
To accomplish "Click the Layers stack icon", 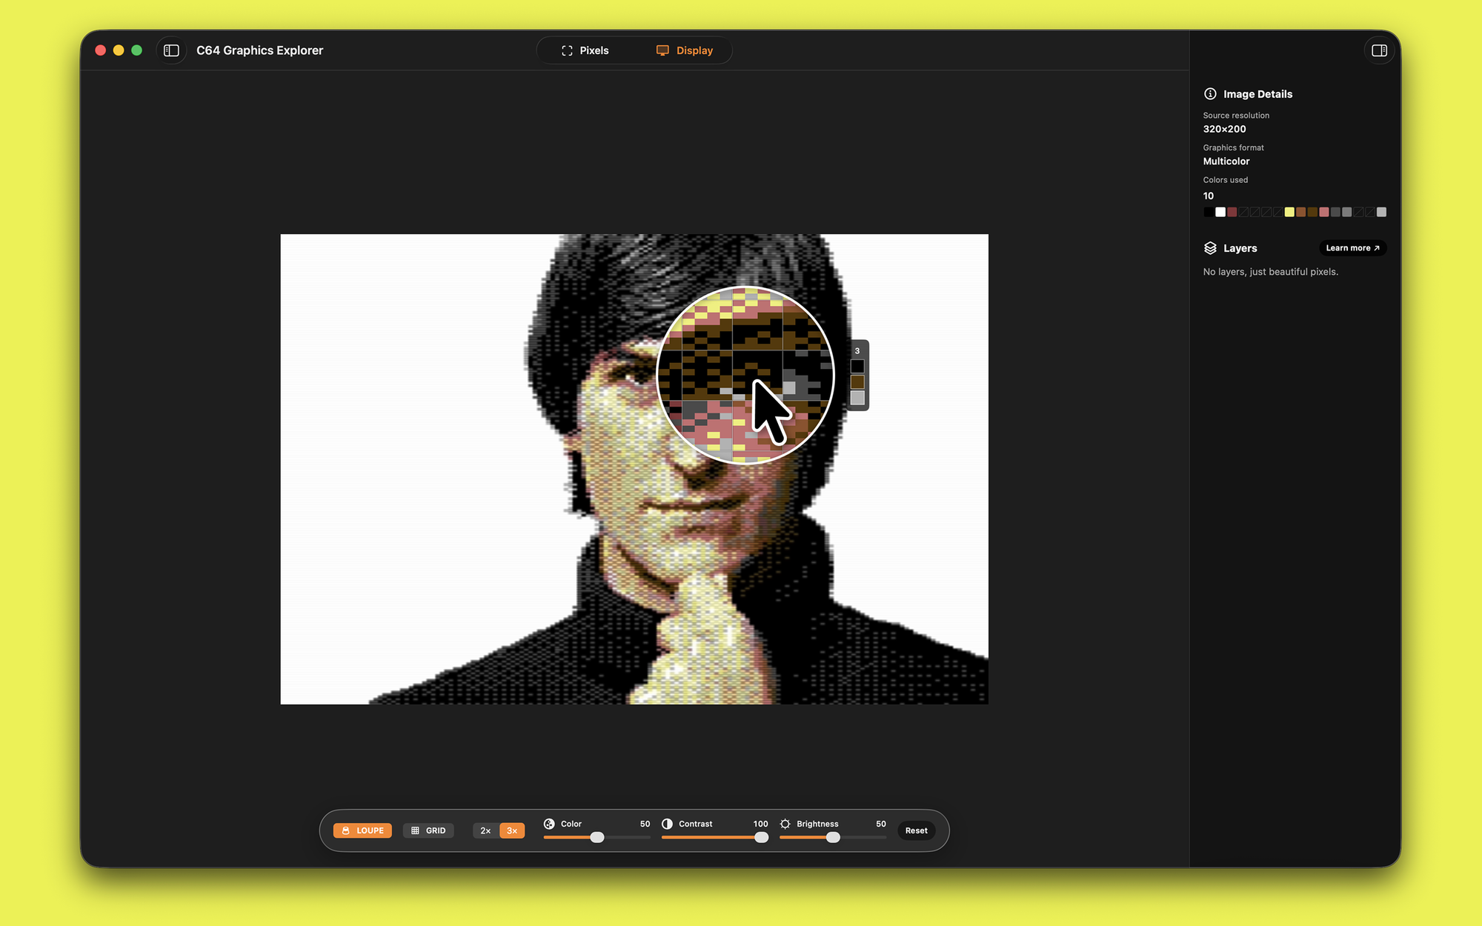I will pyautogui.click(x=1210, y=248).
